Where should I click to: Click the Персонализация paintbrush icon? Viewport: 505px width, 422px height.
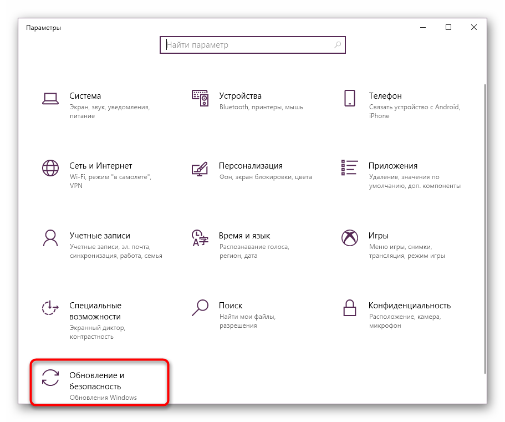200,168
